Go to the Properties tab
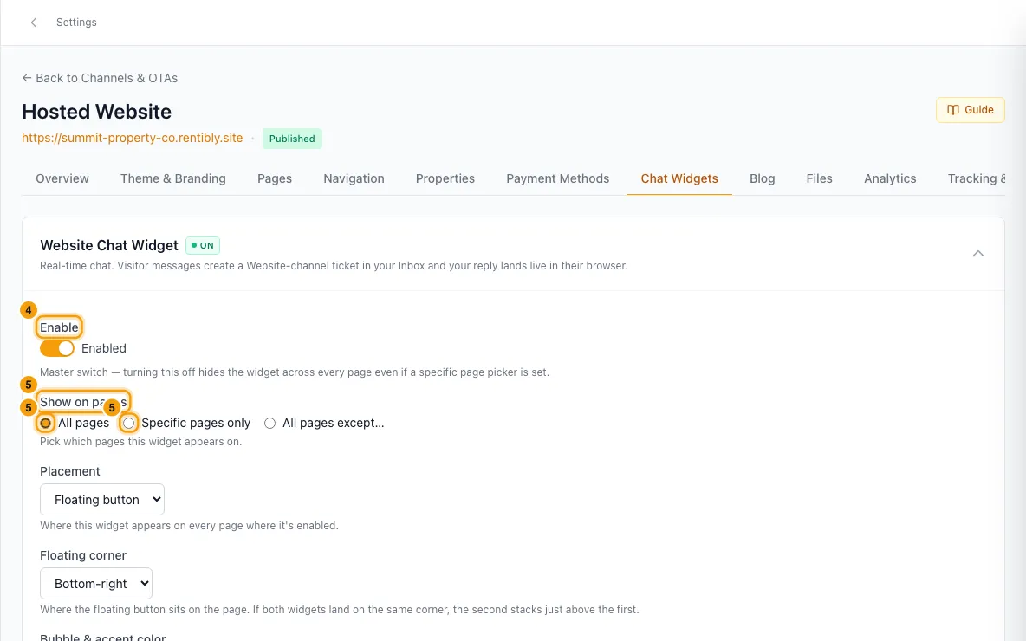Screen dimensions: 1026x641 pyautogui.click(x=445, y=178)
